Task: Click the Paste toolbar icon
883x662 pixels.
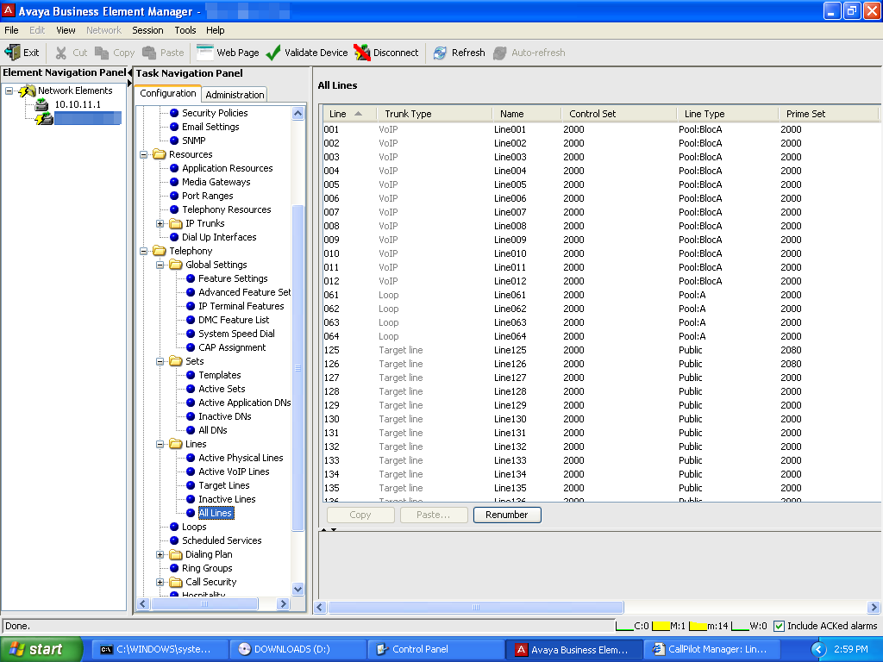Action: [149, 53]
